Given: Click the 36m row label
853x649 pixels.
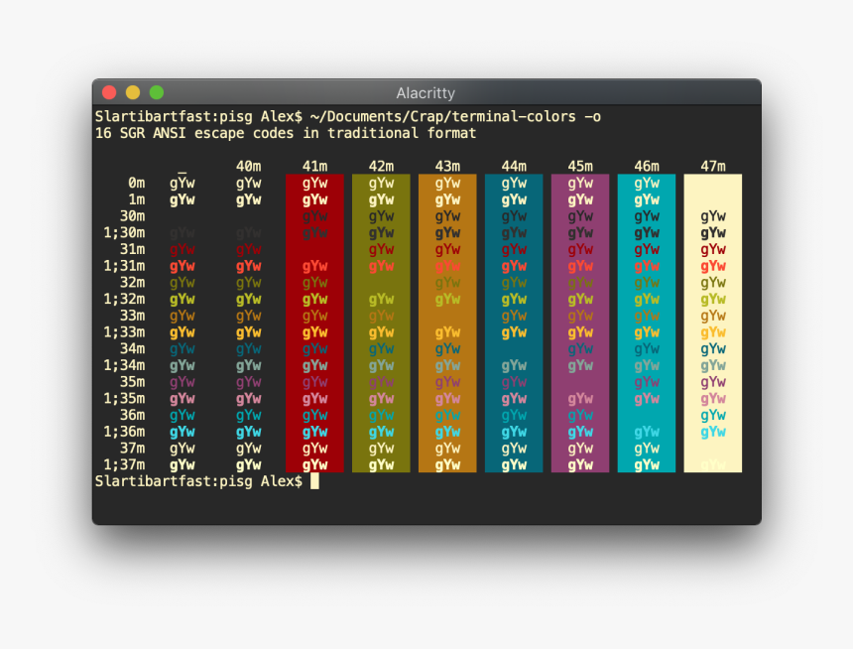Looking at the screenshot, I should pos(133,416).
